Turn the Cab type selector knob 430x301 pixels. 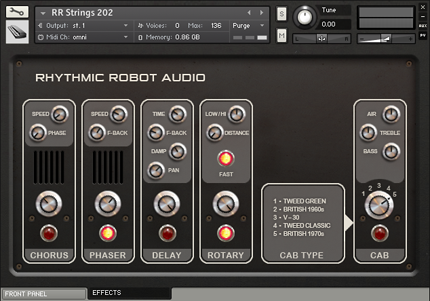(x=379, y=205)
